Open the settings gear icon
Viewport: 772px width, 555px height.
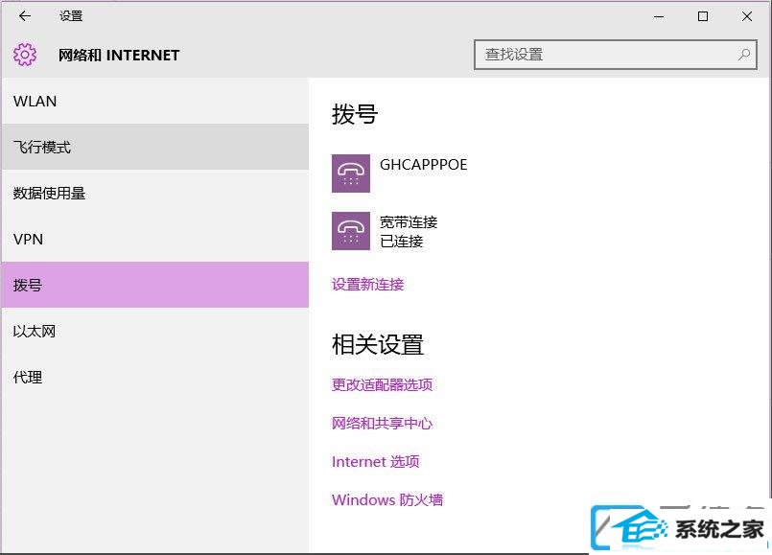click(x=25, y=55)
